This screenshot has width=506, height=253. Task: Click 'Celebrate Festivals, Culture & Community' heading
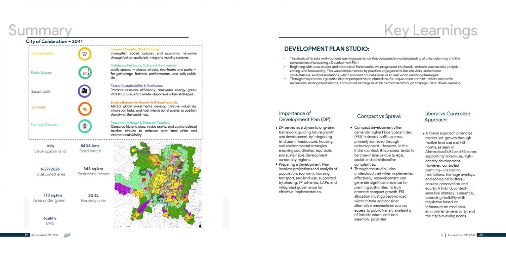[144, 65]
